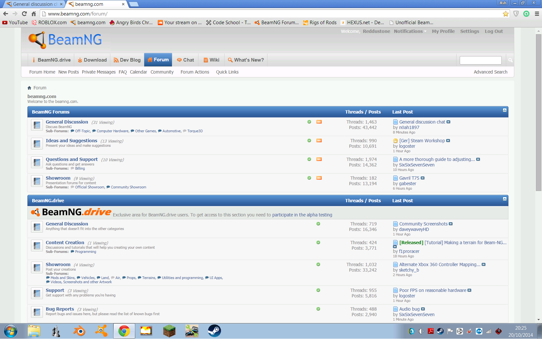Open File Explorer from the taskbar
542x339 pixels.
34,331
